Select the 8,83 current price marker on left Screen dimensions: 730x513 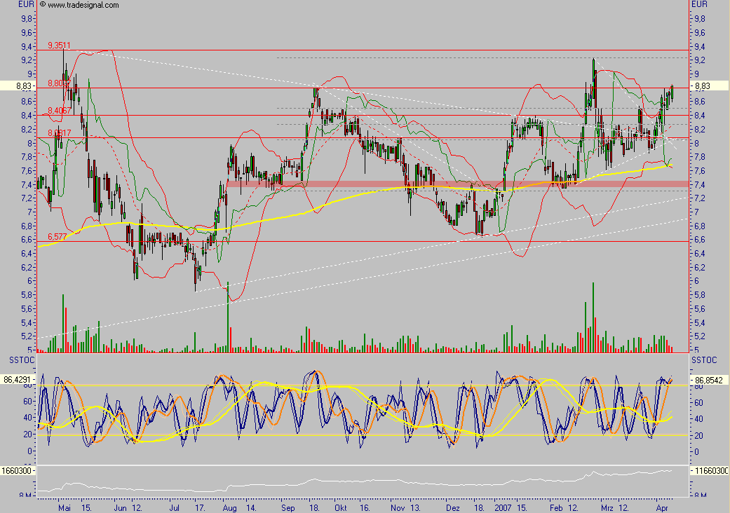click(18, 86)
